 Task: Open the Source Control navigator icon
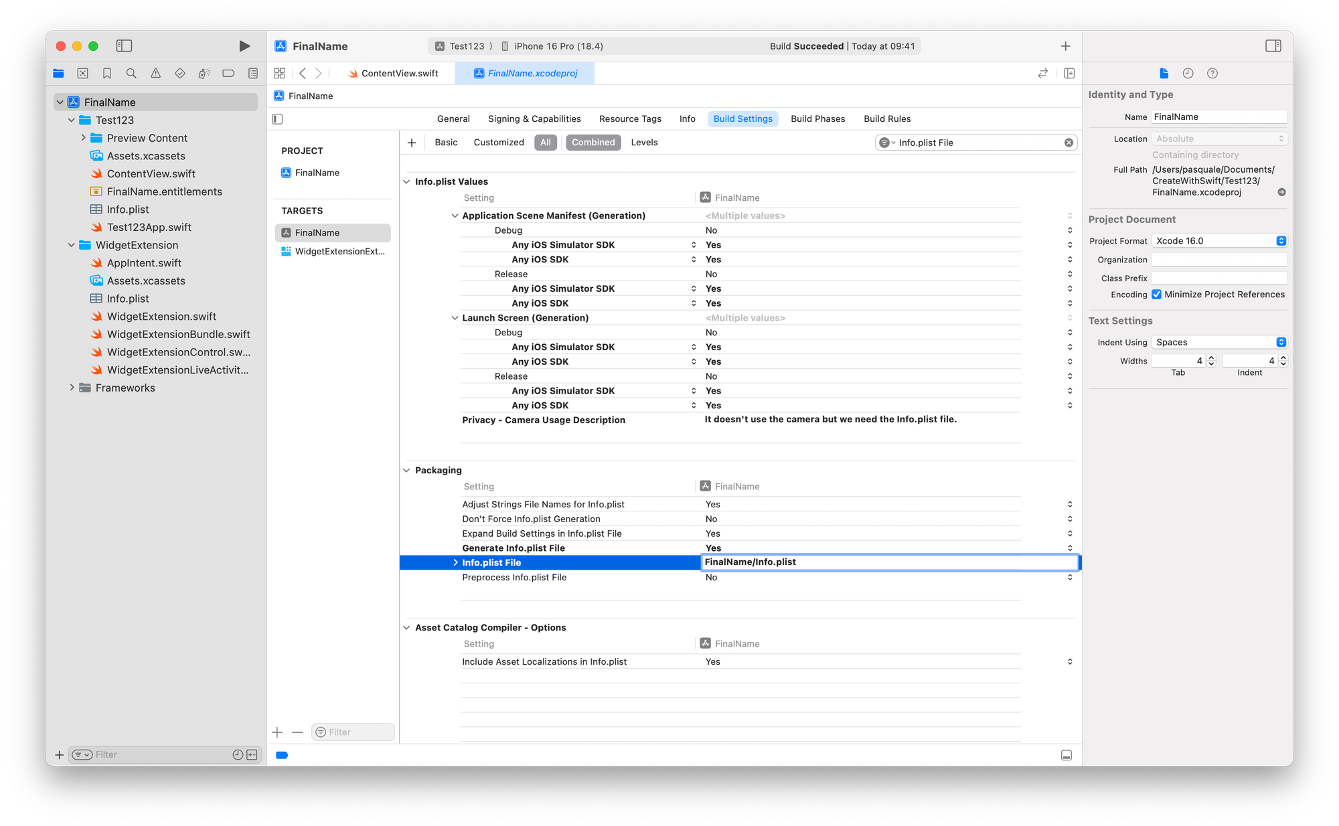point(82,74)
